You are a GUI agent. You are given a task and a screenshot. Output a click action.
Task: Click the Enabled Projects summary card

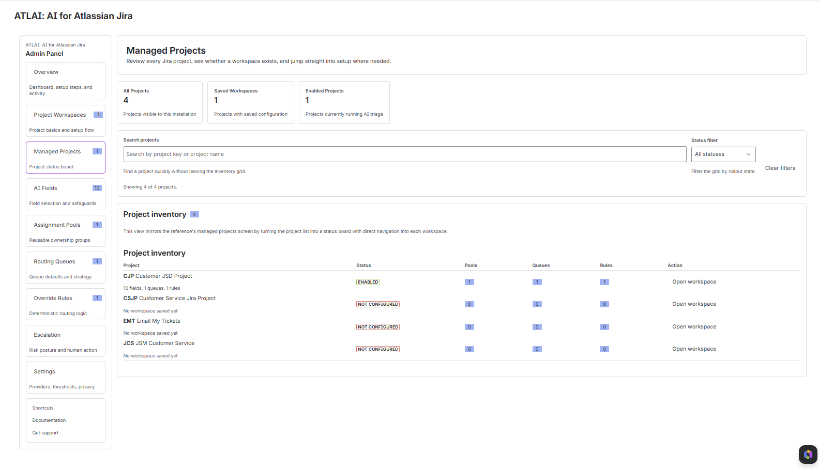click(344, 102)
